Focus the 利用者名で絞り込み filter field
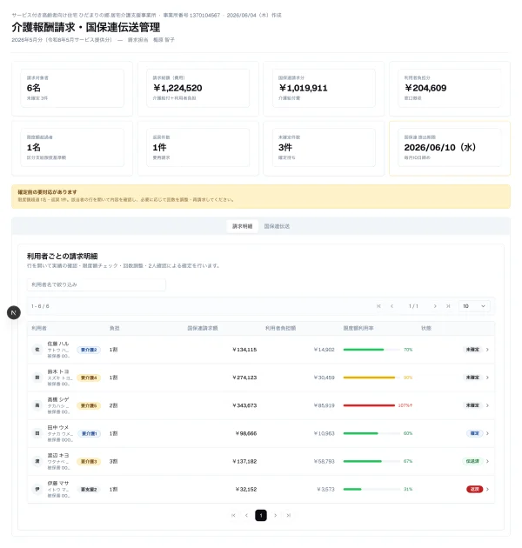The width and height of the screenshot is (522, 548). pyautogui.click(x=97, y=284)
